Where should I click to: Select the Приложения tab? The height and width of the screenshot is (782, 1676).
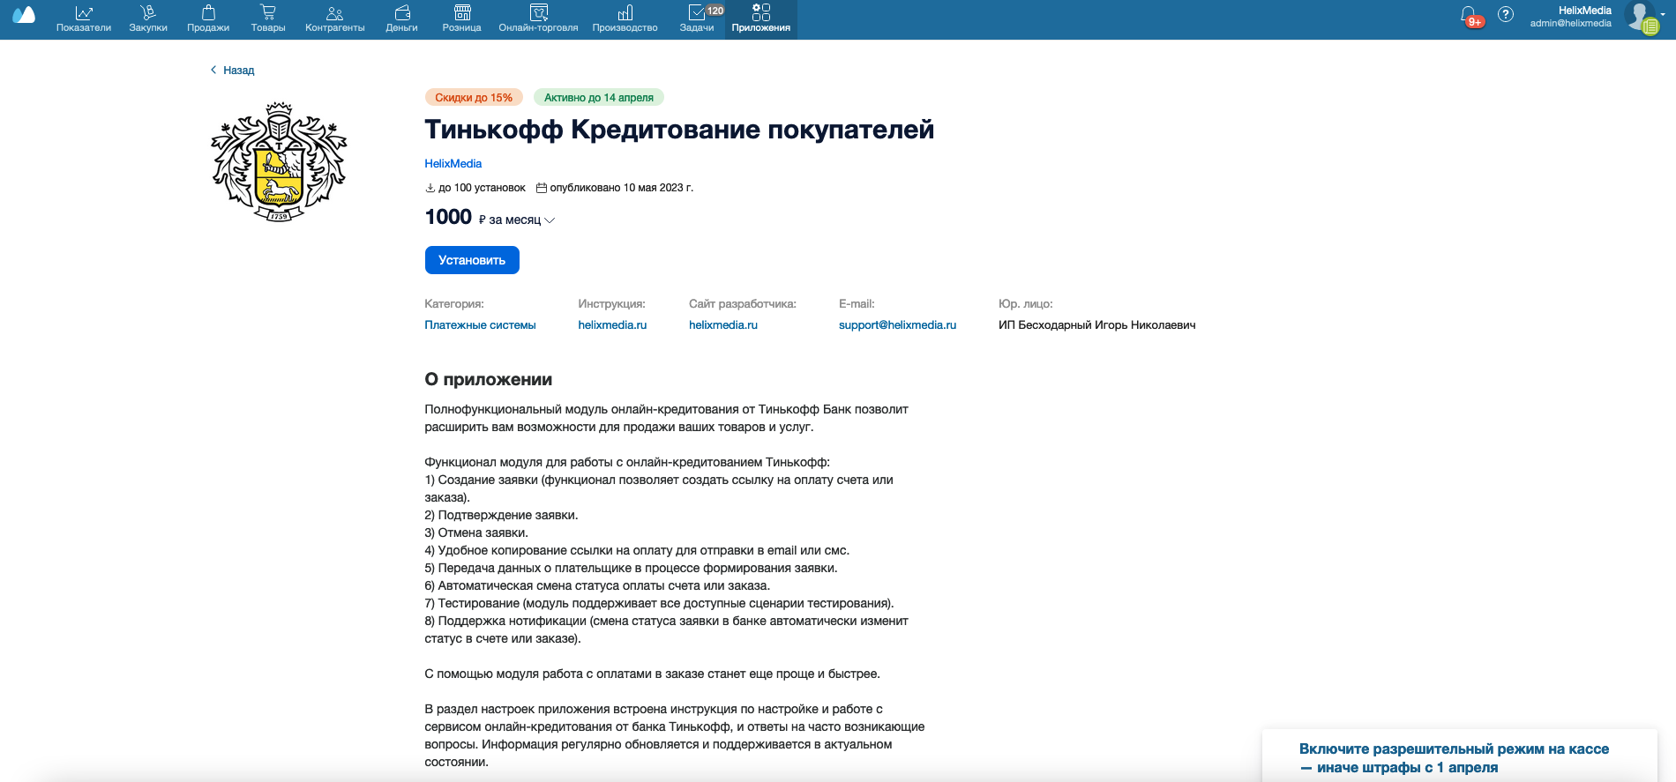point(761,19)
